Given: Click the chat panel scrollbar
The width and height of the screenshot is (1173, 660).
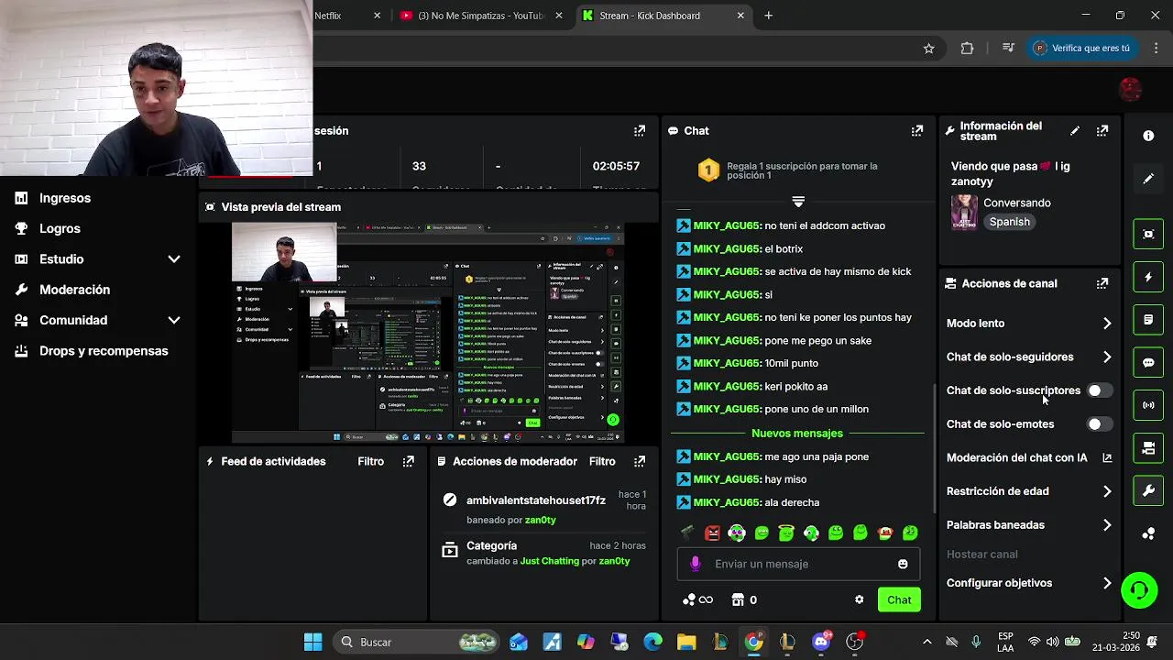Looking at the screenshot, I should 935,447.
